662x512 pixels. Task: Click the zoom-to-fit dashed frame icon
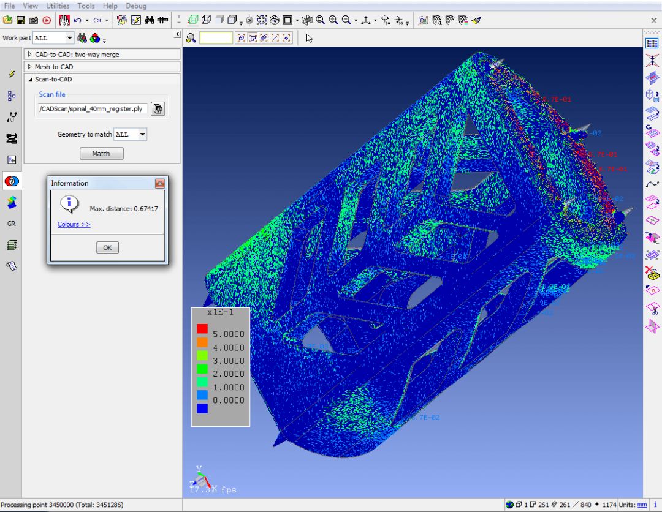tap(262, 20)
